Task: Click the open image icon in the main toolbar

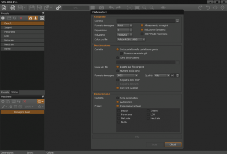Action: [x=4, y=7]
